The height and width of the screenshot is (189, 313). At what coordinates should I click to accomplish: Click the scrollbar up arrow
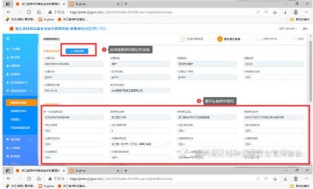point(310,36)
